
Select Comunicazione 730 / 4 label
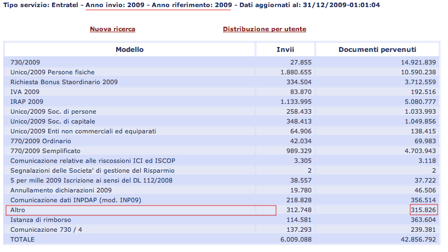[46, 230]
